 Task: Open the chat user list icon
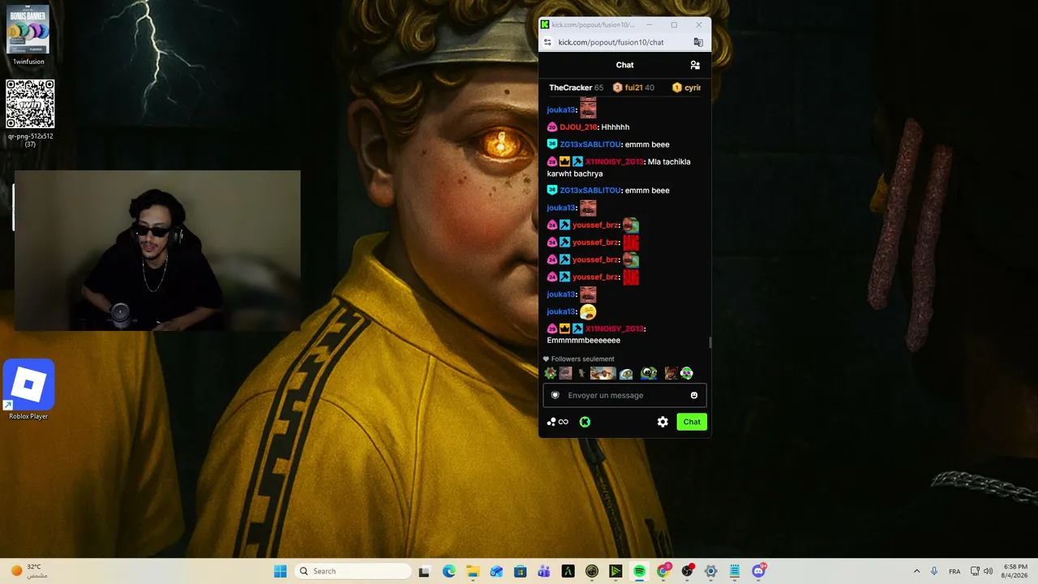[x=695, y=65]
